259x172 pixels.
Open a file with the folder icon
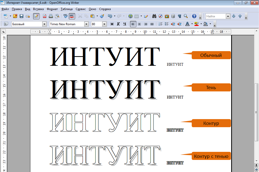pos(15,16)
